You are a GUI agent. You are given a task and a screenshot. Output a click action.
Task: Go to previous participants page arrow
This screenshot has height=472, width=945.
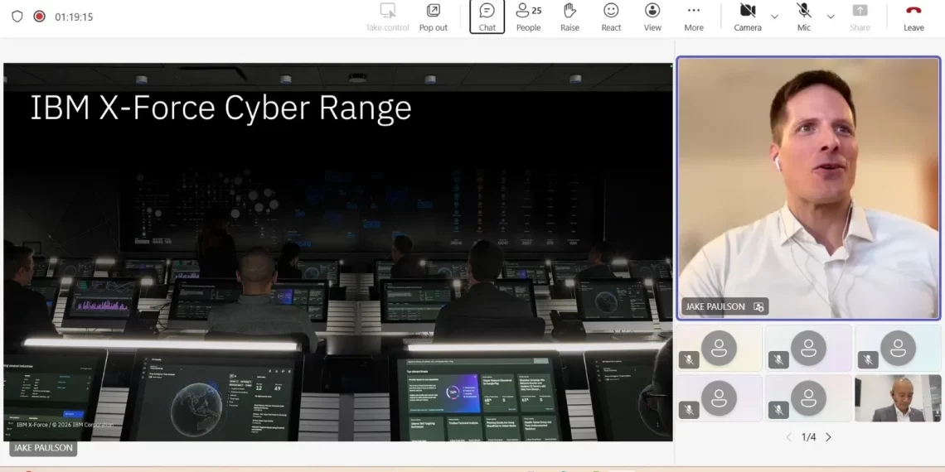point(789,437)
